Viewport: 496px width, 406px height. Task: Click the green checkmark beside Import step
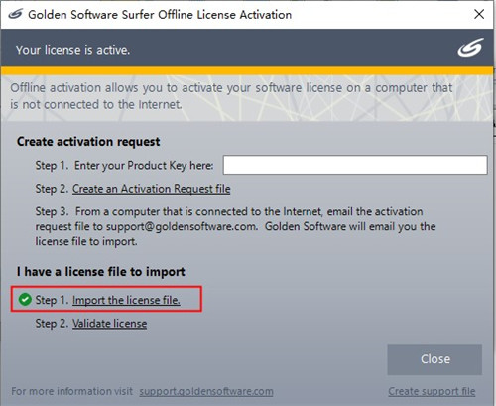coord(25,299)
